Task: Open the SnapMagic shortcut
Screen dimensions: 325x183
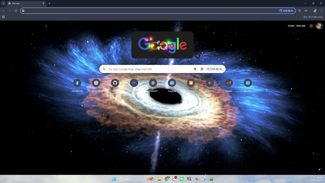Action: [191, 85]
